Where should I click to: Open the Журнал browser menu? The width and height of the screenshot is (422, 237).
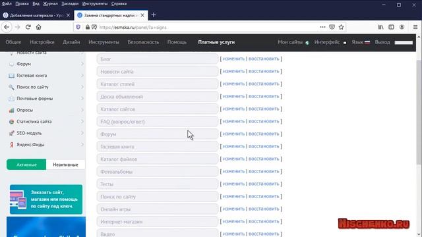[50, 4]
